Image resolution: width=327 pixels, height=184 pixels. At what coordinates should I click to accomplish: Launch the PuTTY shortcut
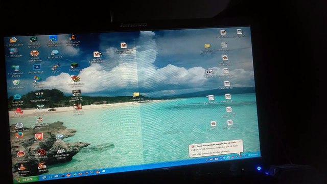(56, 68)
